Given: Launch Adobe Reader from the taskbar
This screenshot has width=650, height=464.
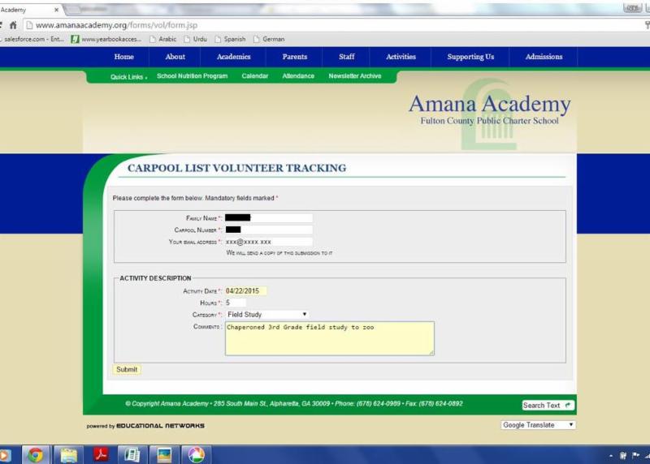Looking at the screenshot, I should point(100,454).
